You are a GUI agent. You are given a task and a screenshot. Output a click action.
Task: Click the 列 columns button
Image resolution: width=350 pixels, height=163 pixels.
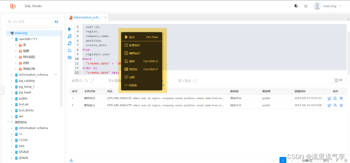click(338, 80)
